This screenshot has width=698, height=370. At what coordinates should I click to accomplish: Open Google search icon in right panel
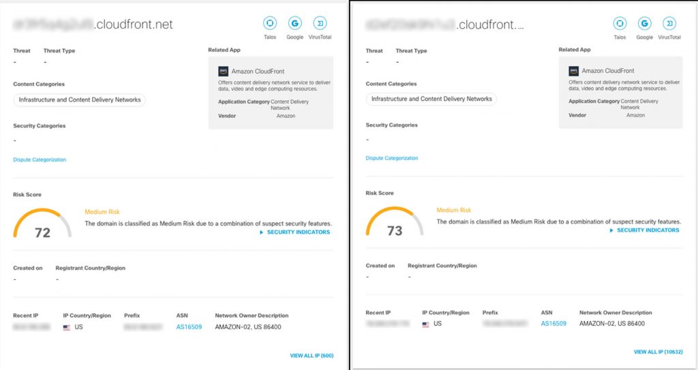coord(644,23)
